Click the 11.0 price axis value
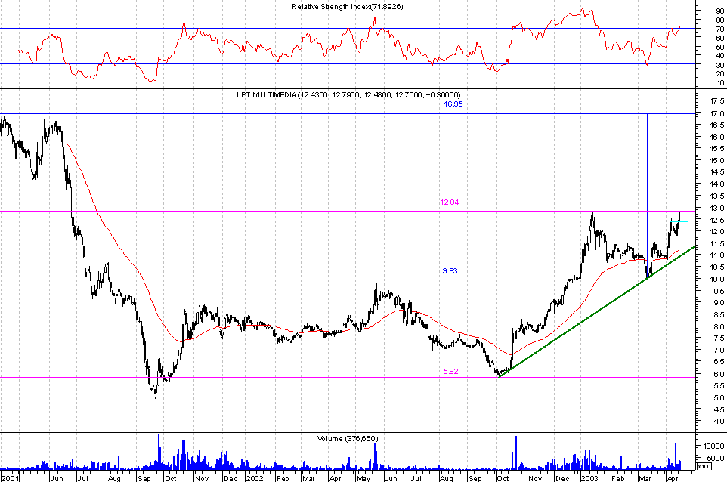This screenshot has width=727, height=482. [x=717, y=255]
